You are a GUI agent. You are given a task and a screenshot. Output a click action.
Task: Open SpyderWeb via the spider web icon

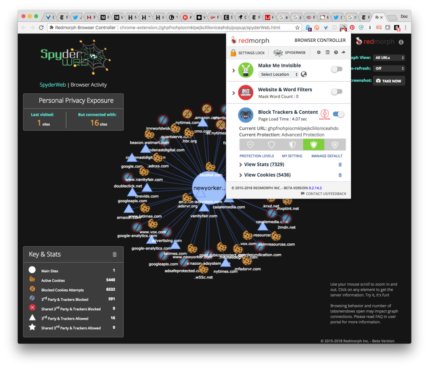278,53
